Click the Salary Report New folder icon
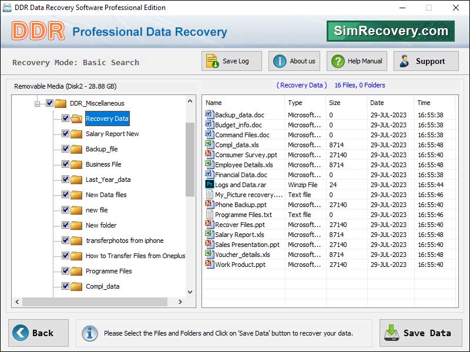This screenshot has width=470, height=352. [x=76, y=134]
